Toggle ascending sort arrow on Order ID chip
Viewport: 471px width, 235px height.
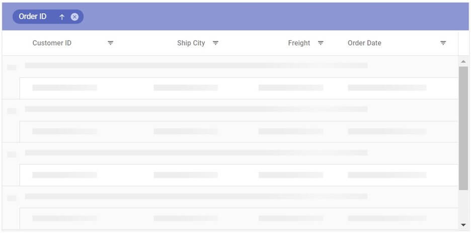coord(62,17)
